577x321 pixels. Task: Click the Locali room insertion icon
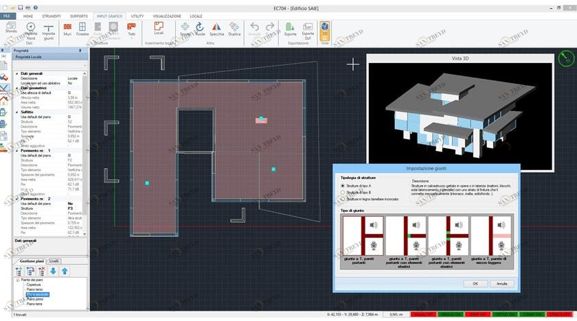(x=159, y=29)
